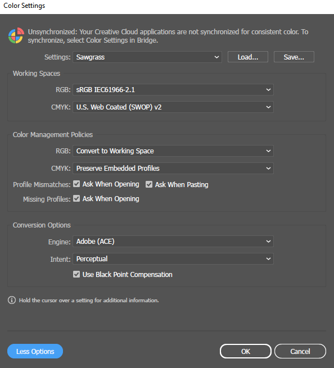The width and height of the screenshot is (334, 368).
Task: Click the color sync status wheel icon
Action: tap(16, 35)
